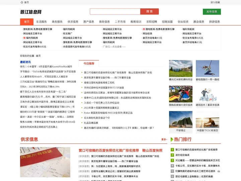This screenshot has height=181, width=241.
Task: Click 分类信息代发布每条0.05元 link
Action: 77,47
